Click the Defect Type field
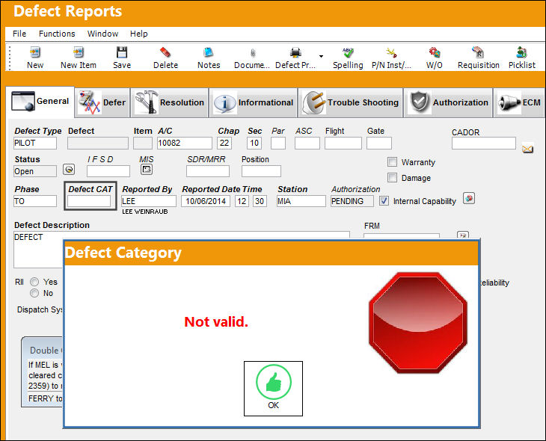The image size is (546, 441). tap(35, 143)
